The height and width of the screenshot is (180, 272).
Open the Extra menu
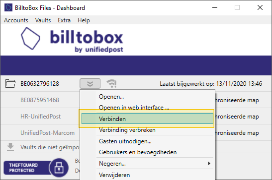click(x=64, y=20)
